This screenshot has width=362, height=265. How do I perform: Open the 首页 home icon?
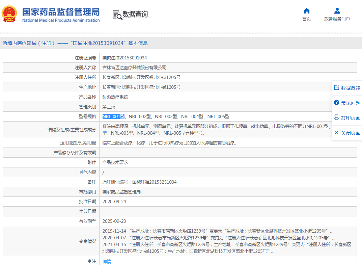(x=306, y=11)
